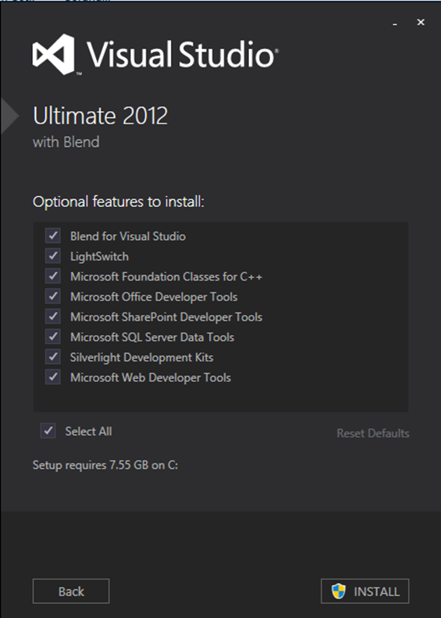Toggle the Select All checkbox
The image size is (441, 618).
click(48, 431)
